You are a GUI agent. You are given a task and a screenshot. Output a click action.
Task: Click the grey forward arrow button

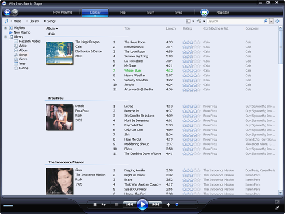tap(15, 13)
